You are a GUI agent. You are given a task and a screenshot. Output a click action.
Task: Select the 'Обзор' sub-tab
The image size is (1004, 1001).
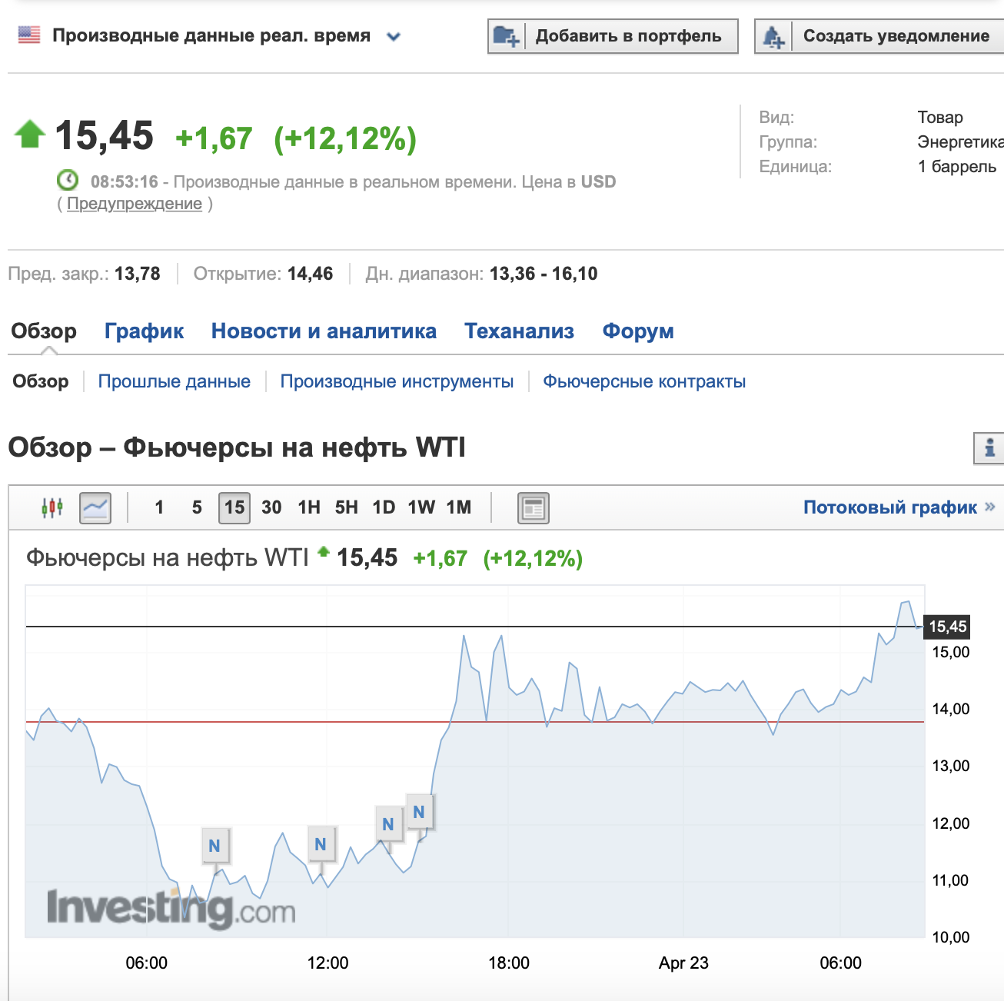point(41,381)
